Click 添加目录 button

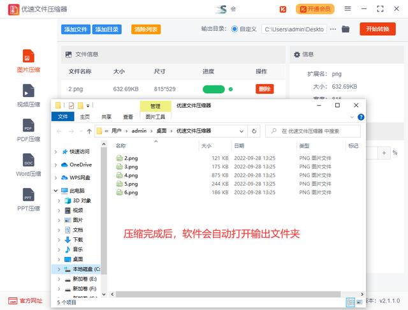pyautogui.click(x=106, y=29)
